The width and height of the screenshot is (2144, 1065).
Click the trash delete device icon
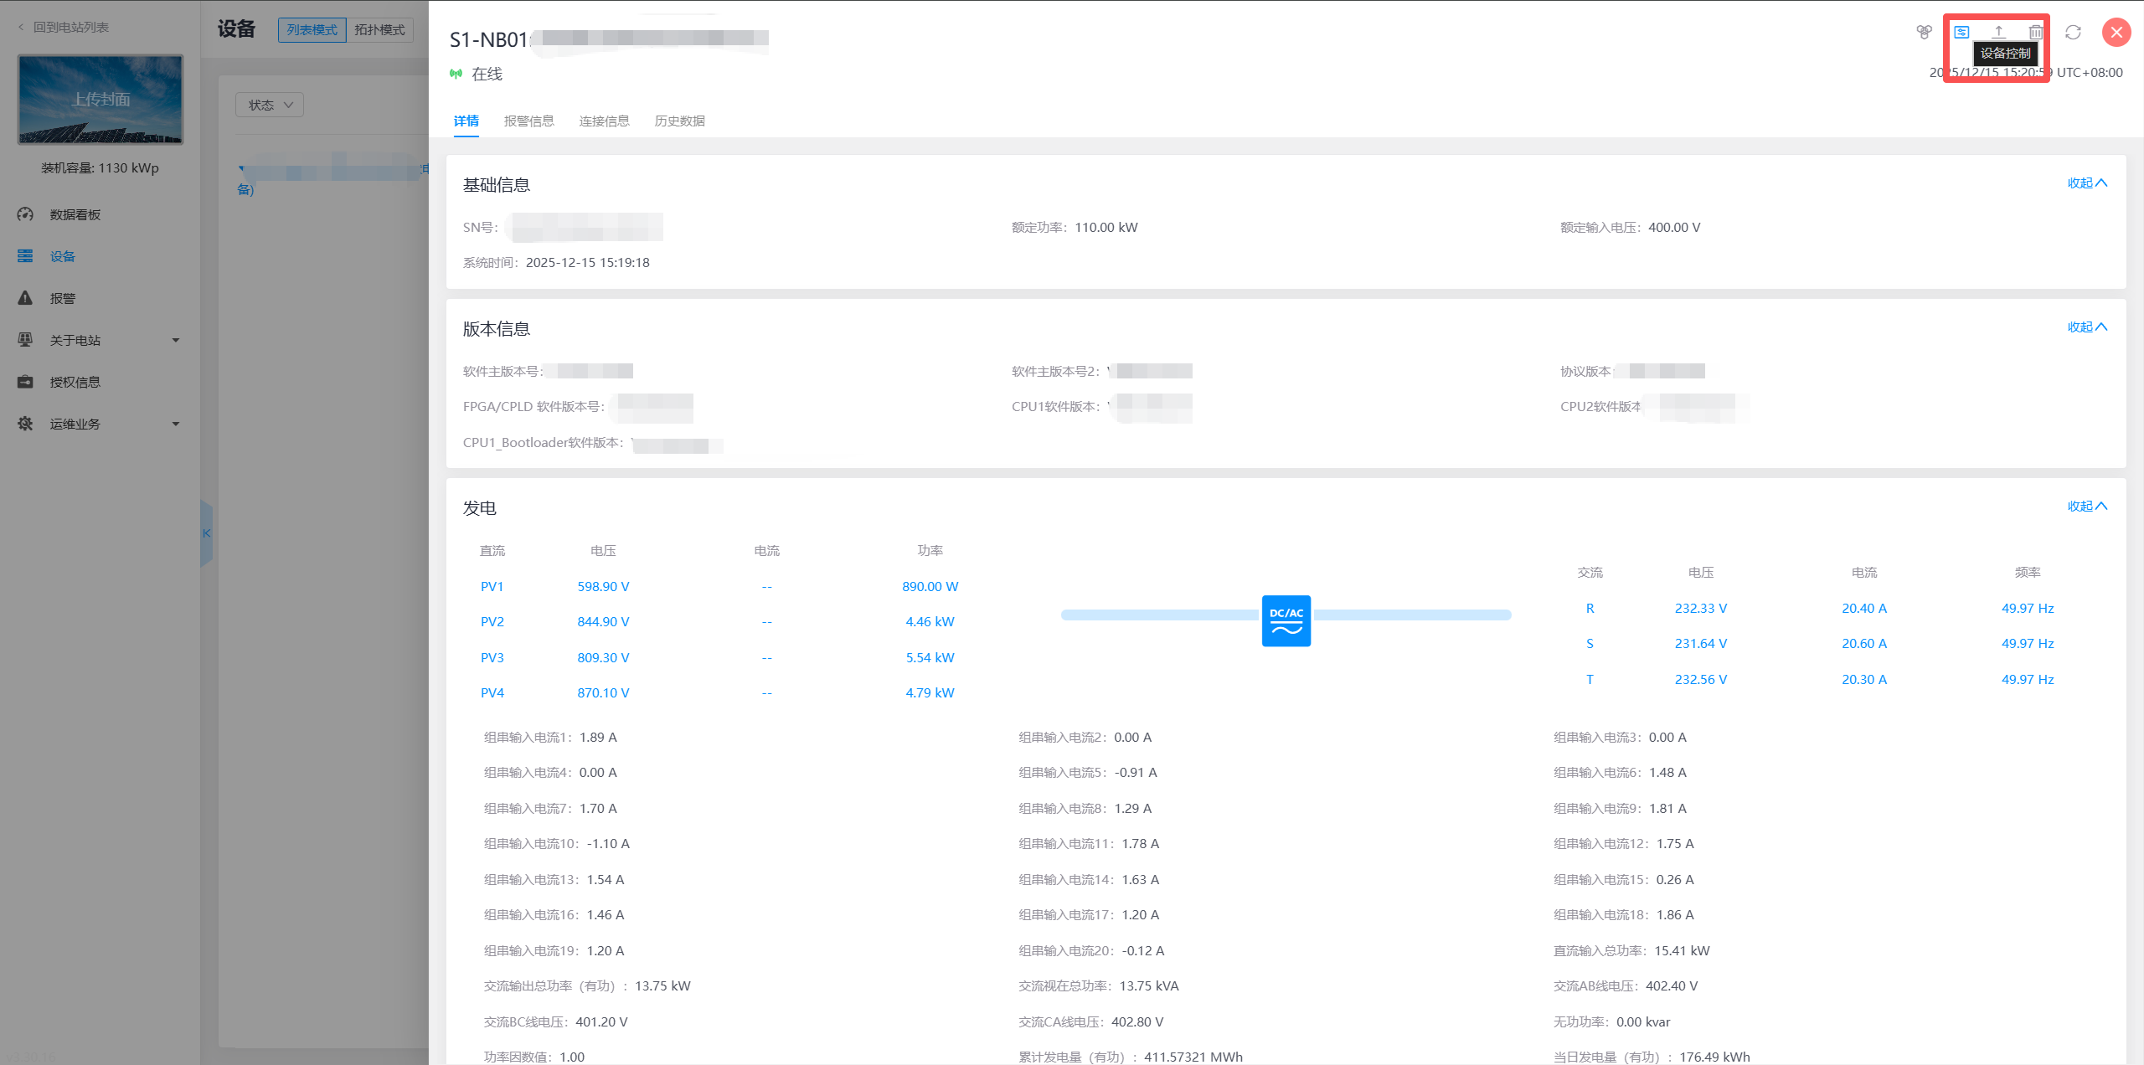2035,32
